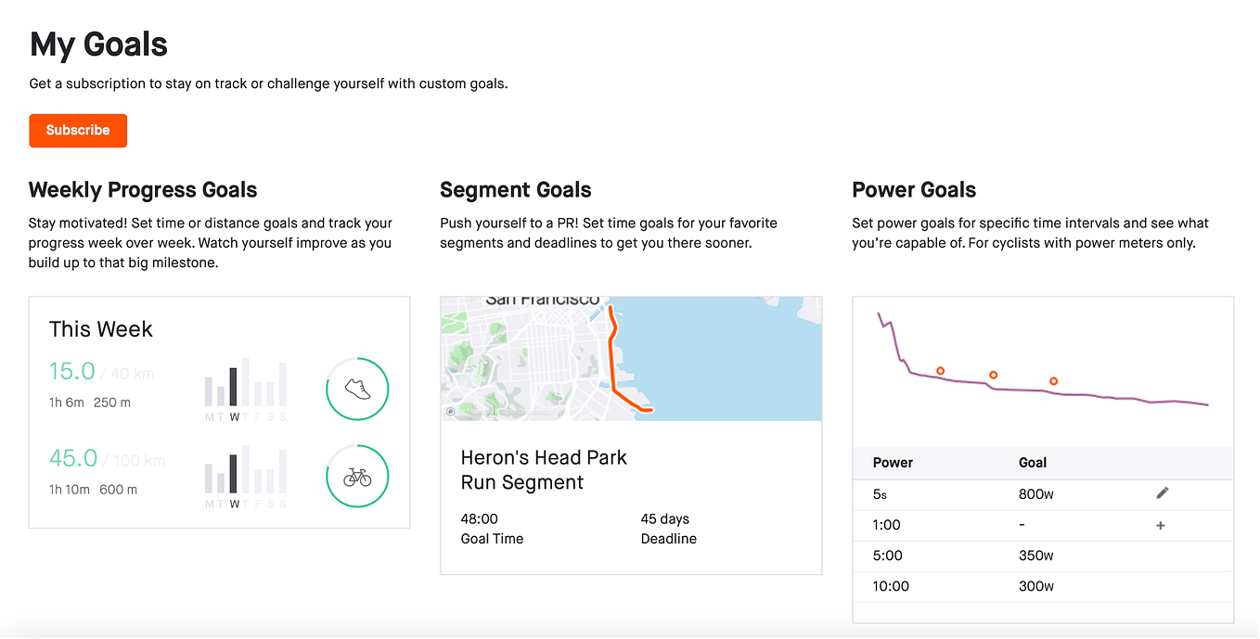Click the 48:00 Goal Time value
The width and height of the screenshot is (1260, 639).
480,518
